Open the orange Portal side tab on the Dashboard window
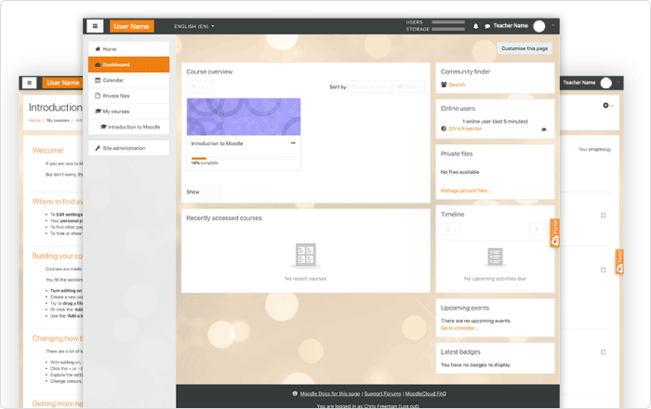The height and width of the screenshot is (409, 651). 554,232
